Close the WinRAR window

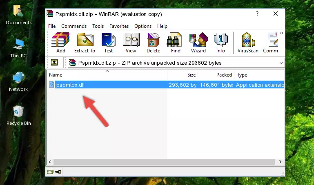tap(276, 14)
